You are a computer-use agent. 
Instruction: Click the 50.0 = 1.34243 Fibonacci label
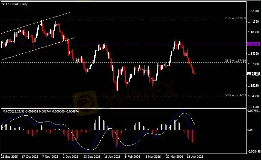236,95
